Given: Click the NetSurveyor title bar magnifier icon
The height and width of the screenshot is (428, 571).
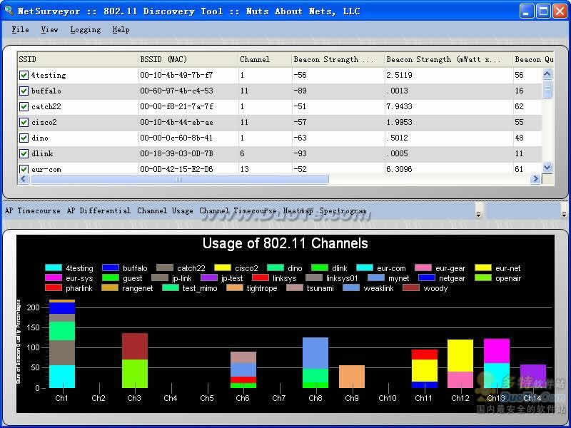Looking at the screenshot, I should (x=9, y=10).
